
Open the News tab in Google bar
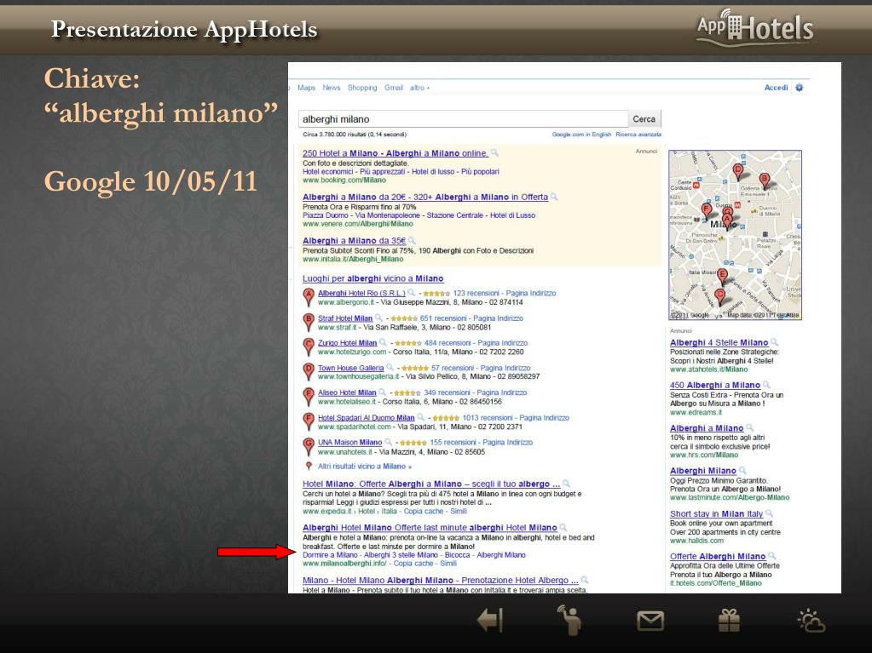point(331,88)
